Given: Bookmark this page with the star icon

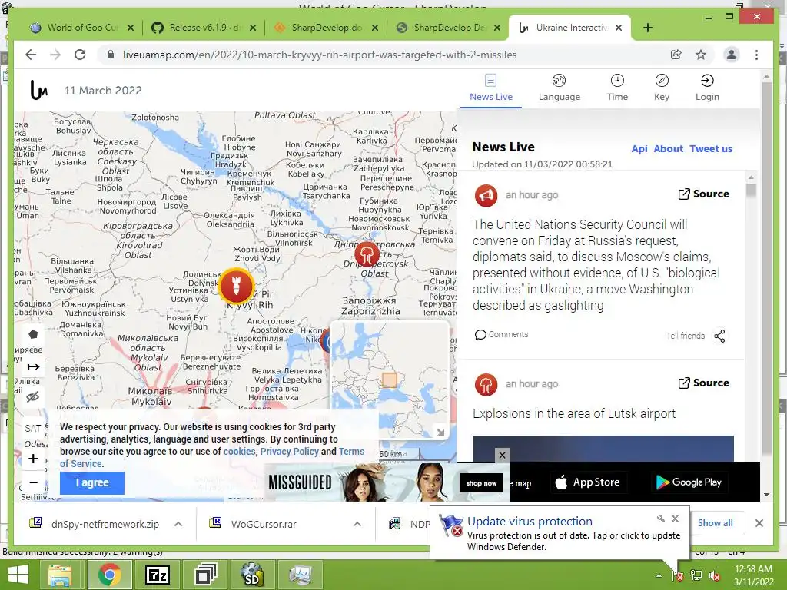Looking at the screenshot, I should tap(701, 55).
